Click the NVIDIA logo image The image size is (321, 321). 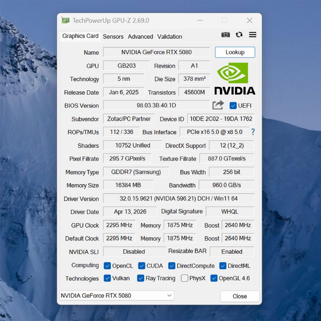[x=235, y=79]
